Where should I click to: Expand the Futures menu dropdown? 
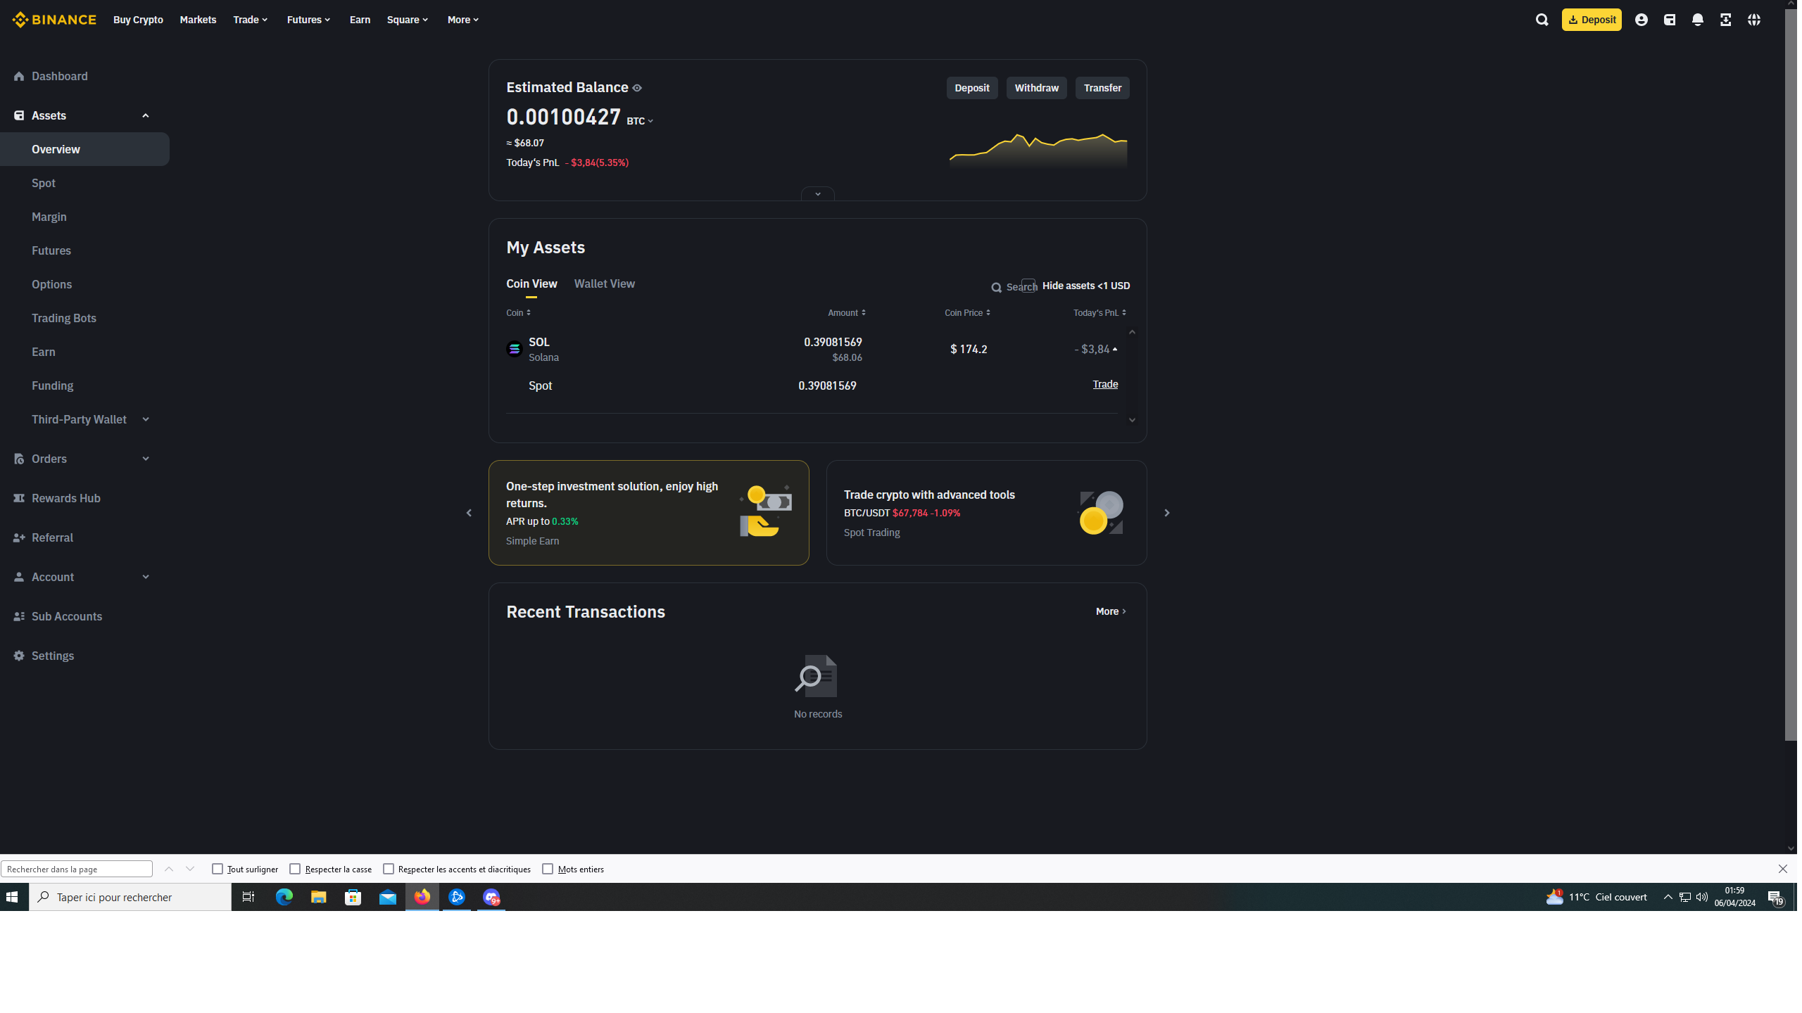[x=308, y=20]
